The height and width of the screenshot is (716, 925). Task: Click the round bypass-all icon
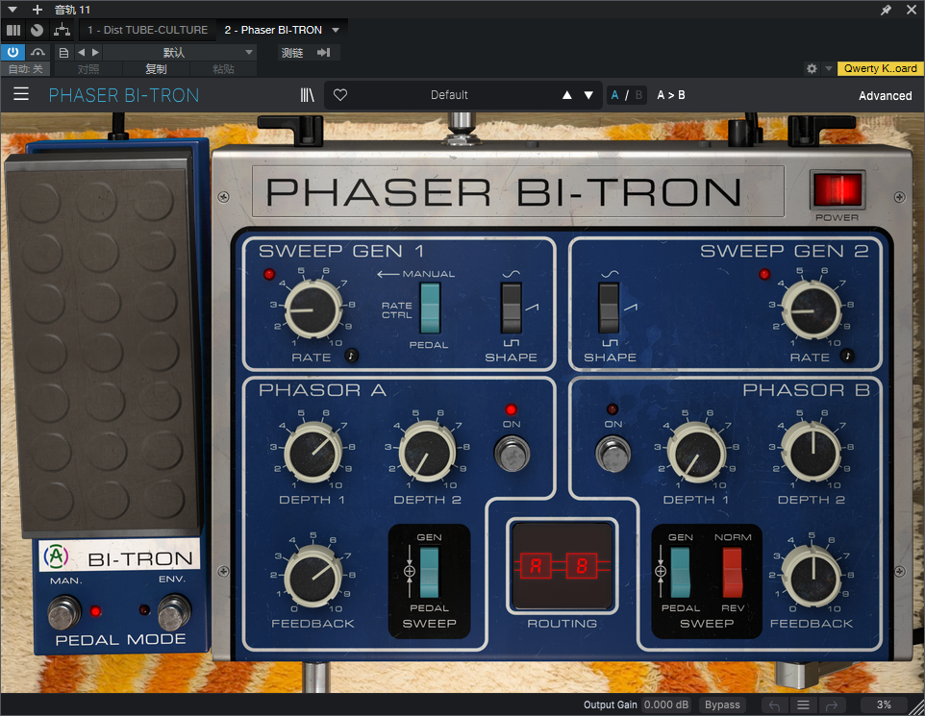[37, 30]
